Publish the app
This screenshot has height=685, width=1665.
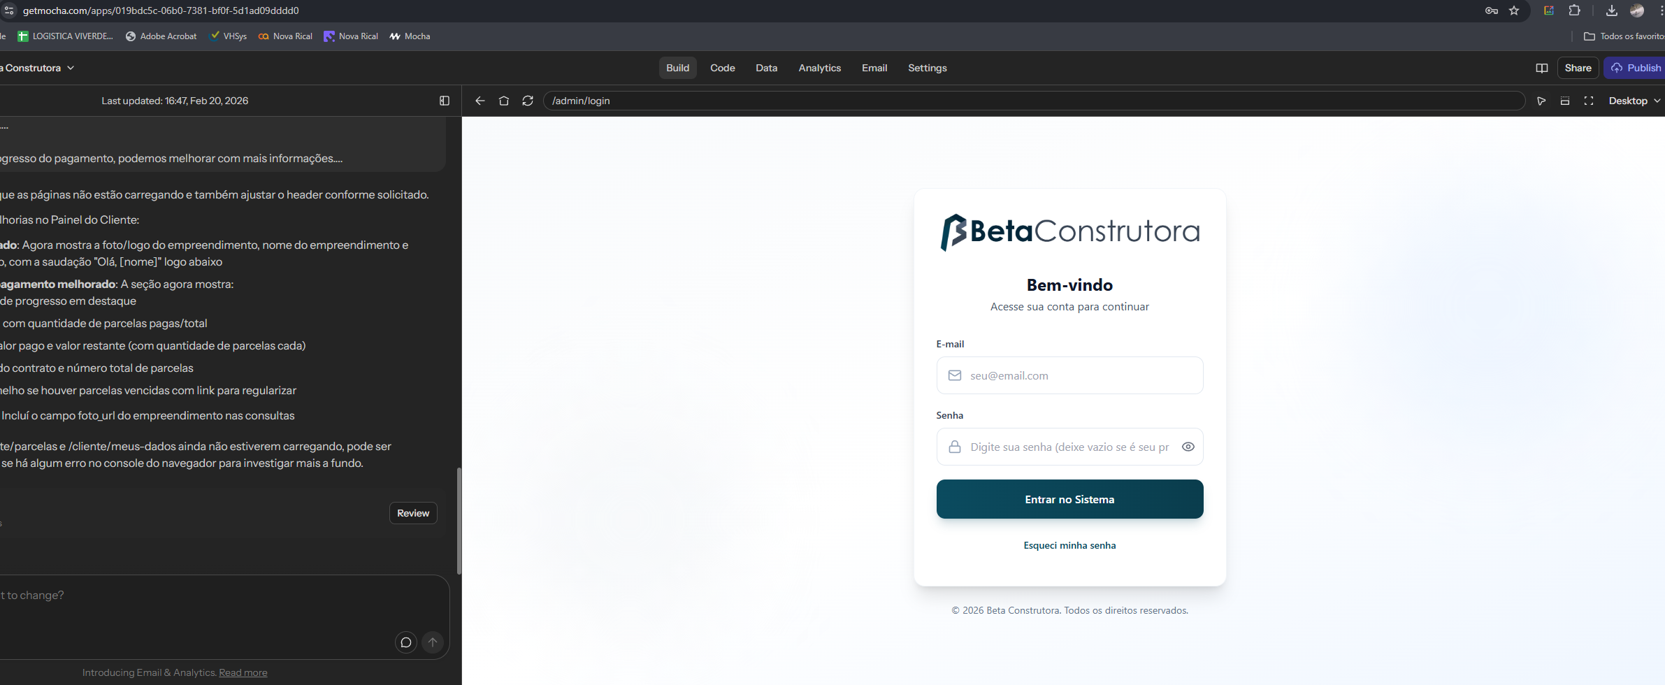point(1636,68)
